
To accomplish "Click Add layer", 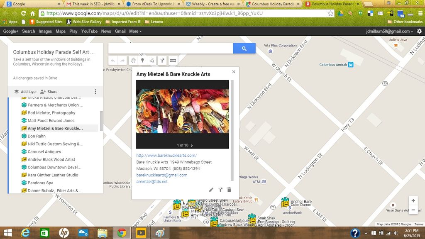I will tap(25, 92).
